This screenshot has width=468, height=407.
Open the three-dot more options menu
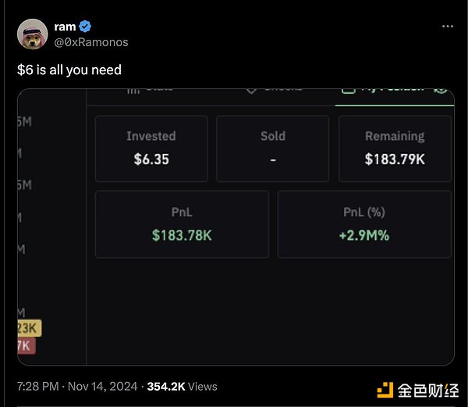point(447,27)
